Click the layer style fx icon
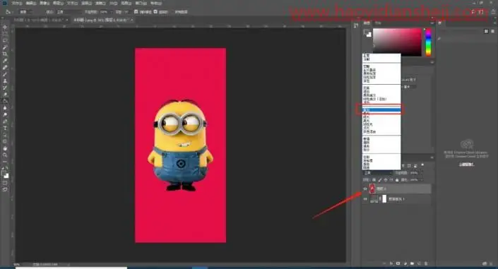 [x=391, y=263]
